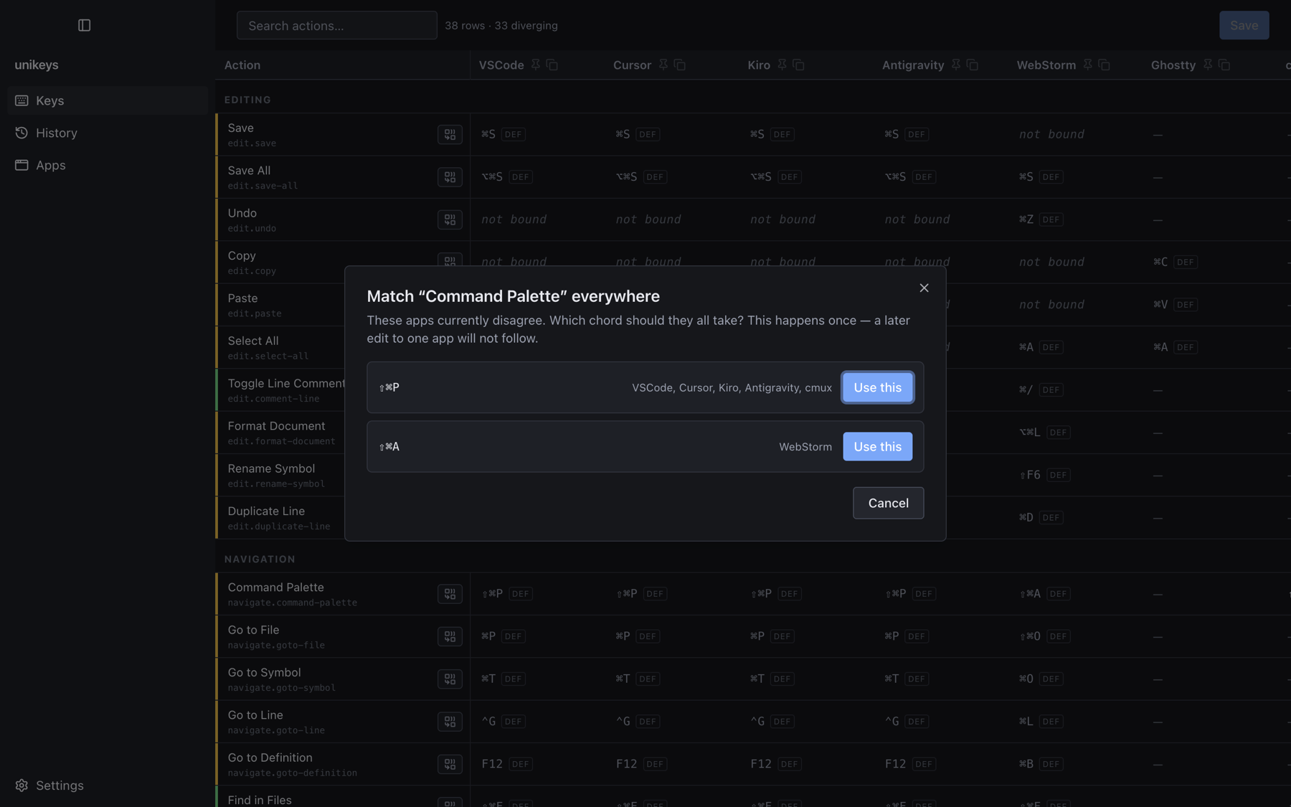This screenshot has height=807, width=1291.
Task: Pin the Kiro column
Action: click(x=782, y=65)
